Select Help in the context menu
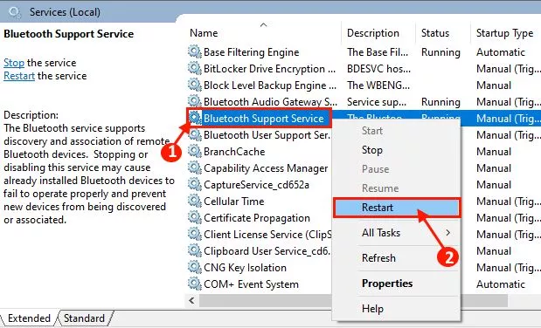541x328 pixels. pyautogui.click(x=372, y=308)
